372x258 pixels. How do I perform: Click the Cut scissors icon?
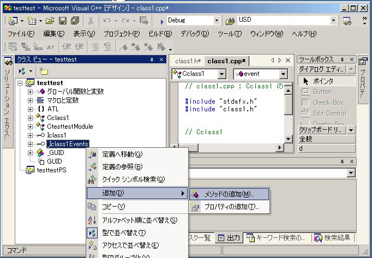(x=91, y=21)
